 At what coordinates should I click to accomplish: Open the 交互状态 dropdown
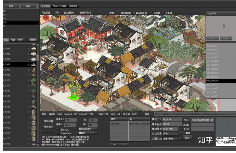pyautogui.click(x=172, y=138)
